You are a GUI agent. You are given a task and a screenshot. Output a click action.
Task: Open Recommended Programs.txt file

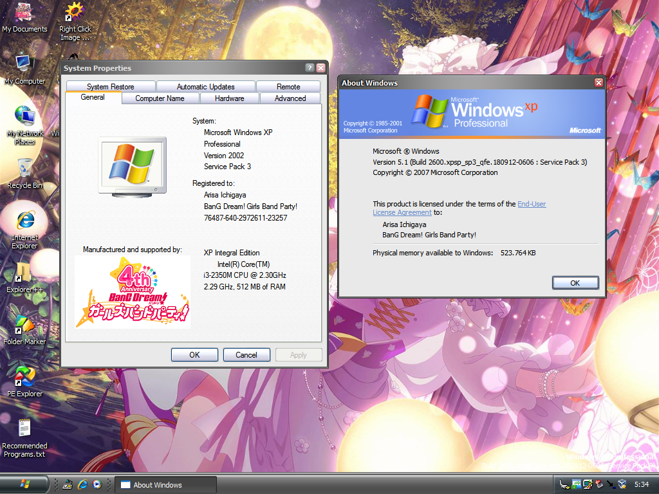(24, 438)
